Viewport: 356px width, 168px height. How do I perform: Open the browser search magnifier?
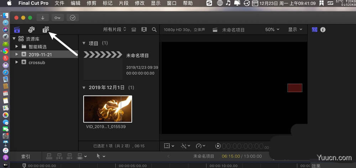pyautogui.click(x=154, y=30)
